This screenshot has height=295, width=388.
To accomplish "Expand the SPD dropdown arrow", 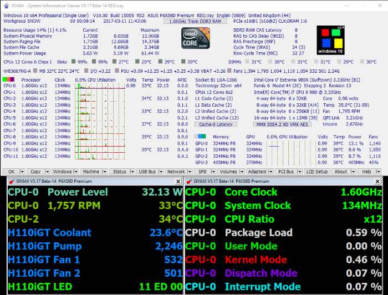I will coord(213,172).
